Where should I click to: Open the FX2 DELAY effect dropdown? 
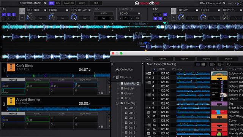tap(197, 10)
